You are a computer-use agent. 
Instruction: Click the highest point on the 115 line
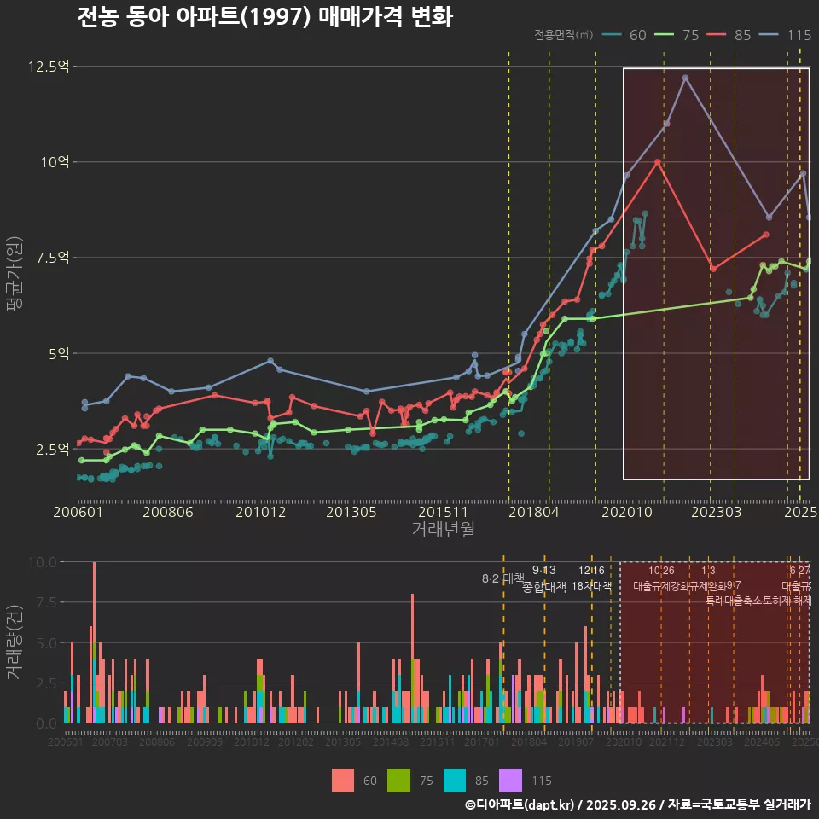685,78
